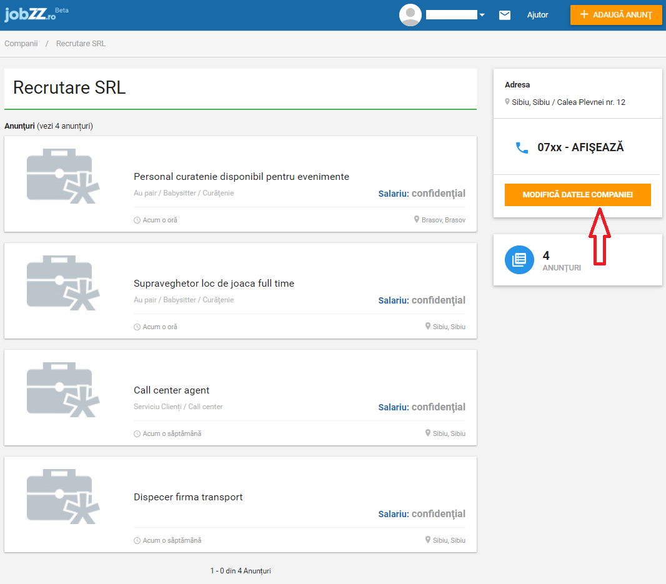The image size is (666, 584).
Task: Open the user avatar profile icon
Action: 410,15
